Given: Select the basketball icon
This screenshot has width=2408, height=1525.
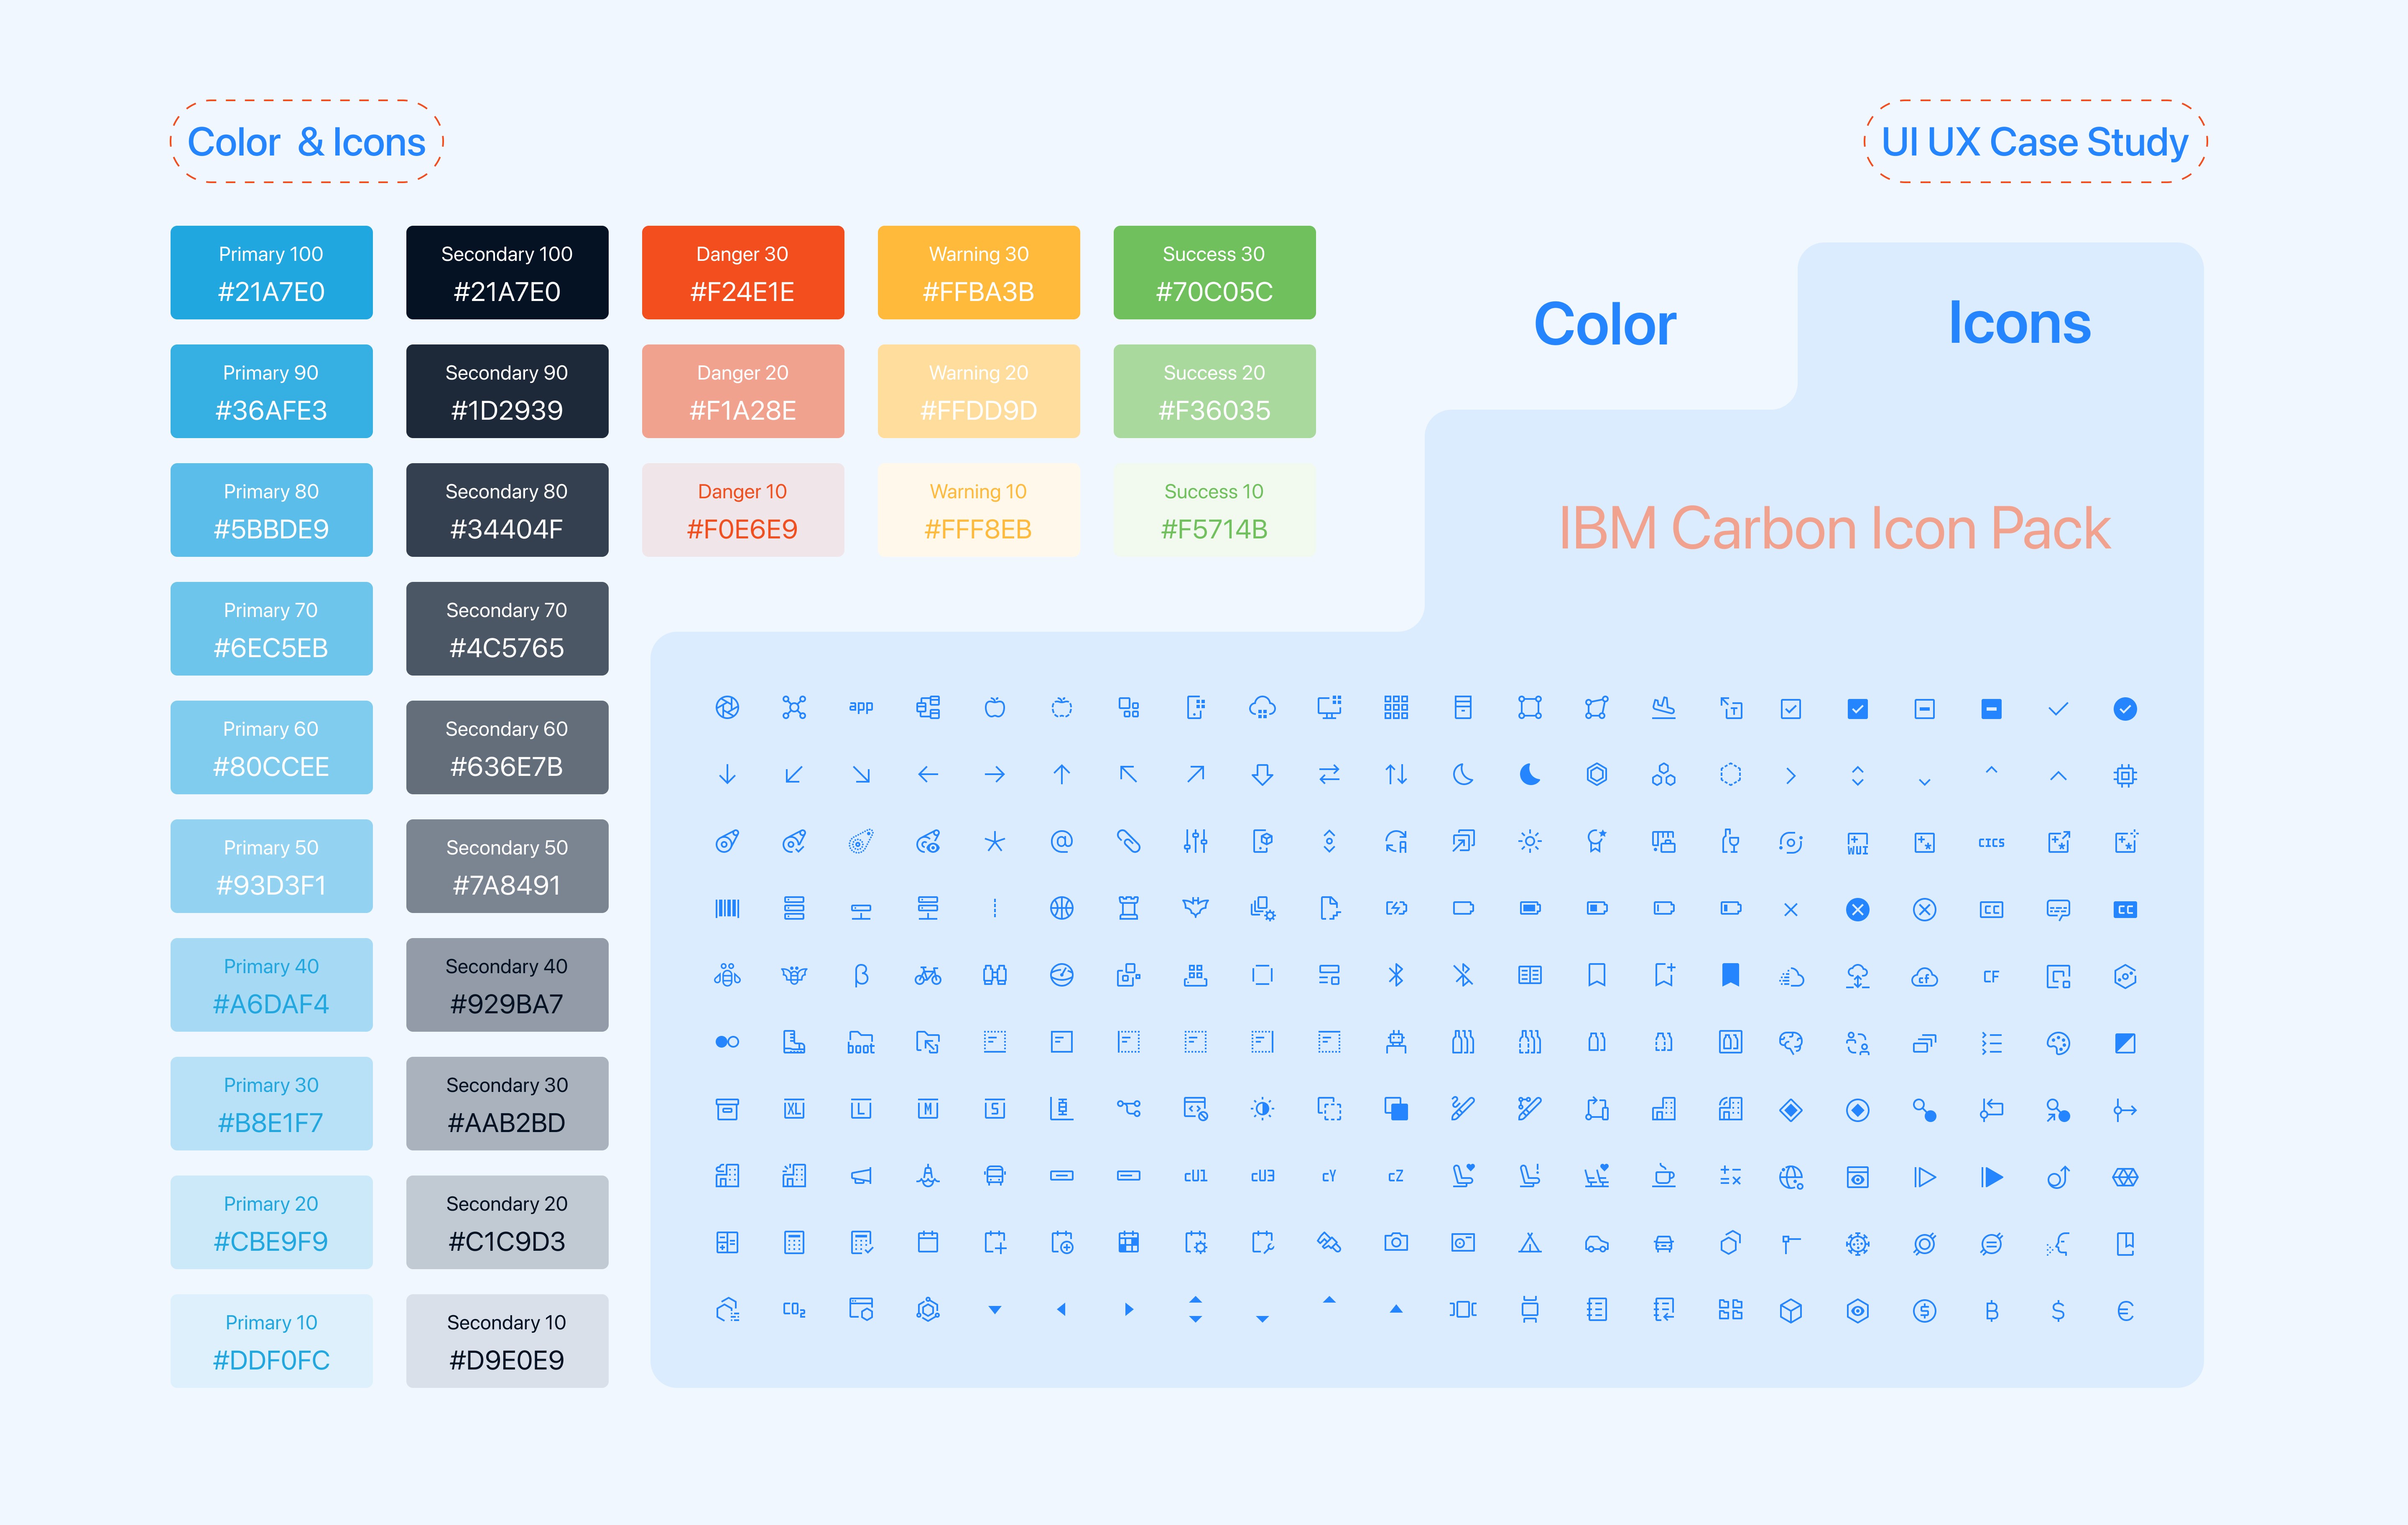Looking at the screenshot, I should point(1062,908).
